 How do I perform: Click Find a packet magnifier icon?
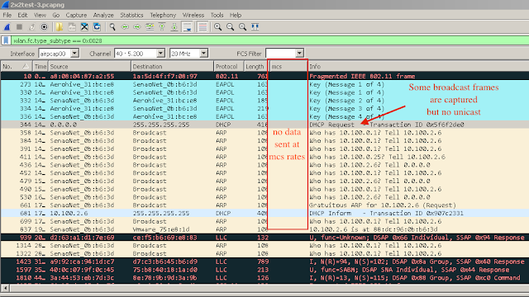click(x=112, y=27)
